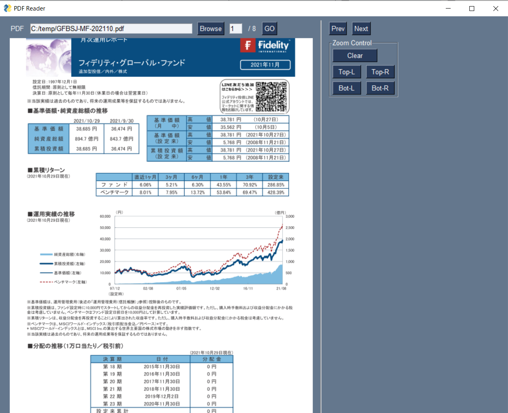Zoom to bottom-left with Bot-L button
This screenshot has width=508, height=413.
pos(347,88)
